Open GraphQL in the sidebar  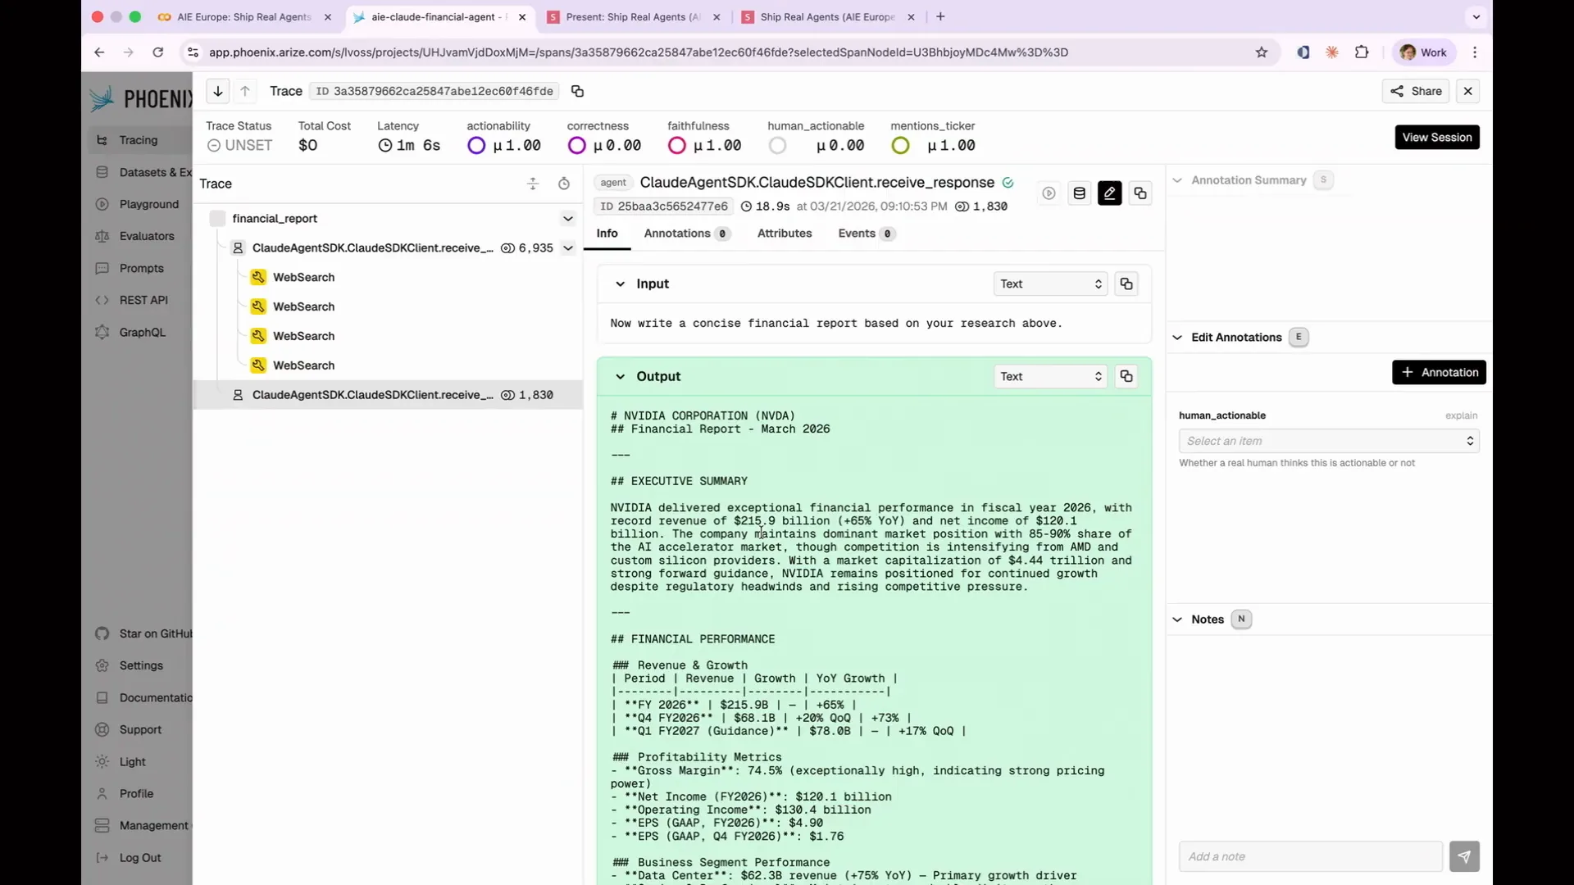point(142,333)
